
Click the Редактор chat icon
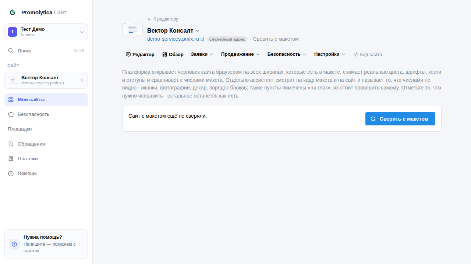[128, 54]
